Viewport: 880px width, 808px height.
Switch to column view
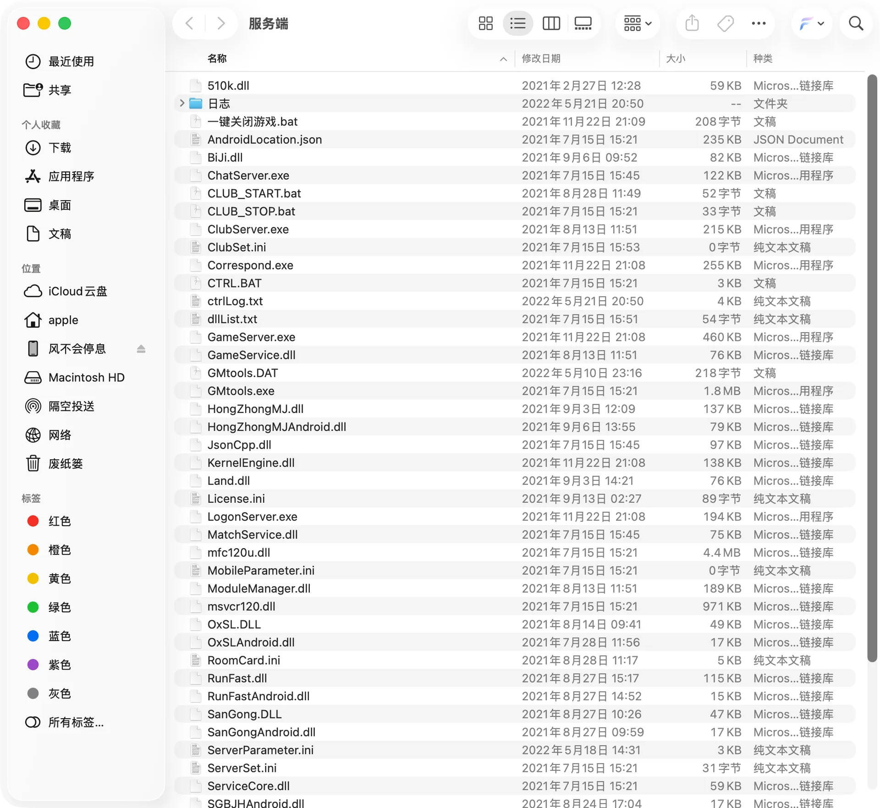(551, 23)
